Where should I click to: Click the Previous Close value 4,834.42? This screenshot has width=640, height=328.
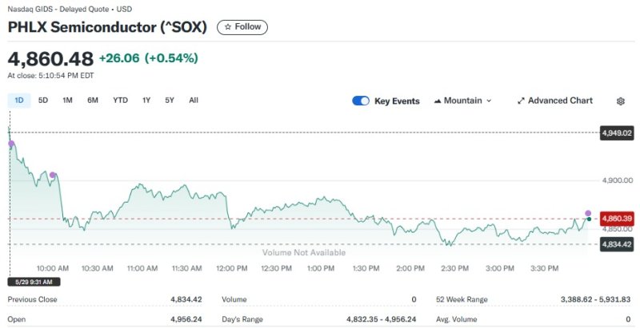186,299
